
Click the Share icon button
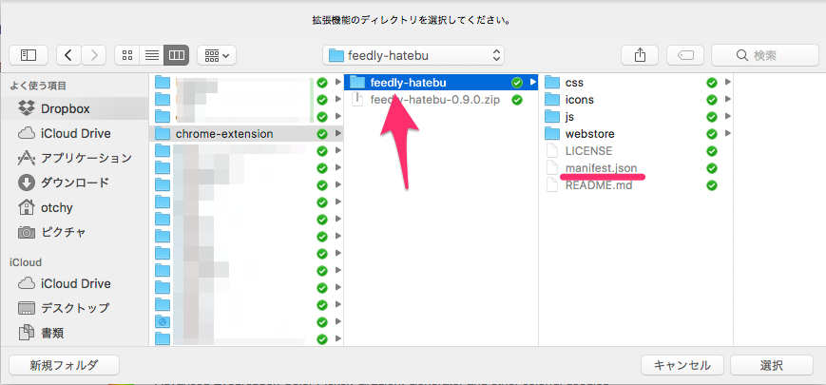[640, 55]
